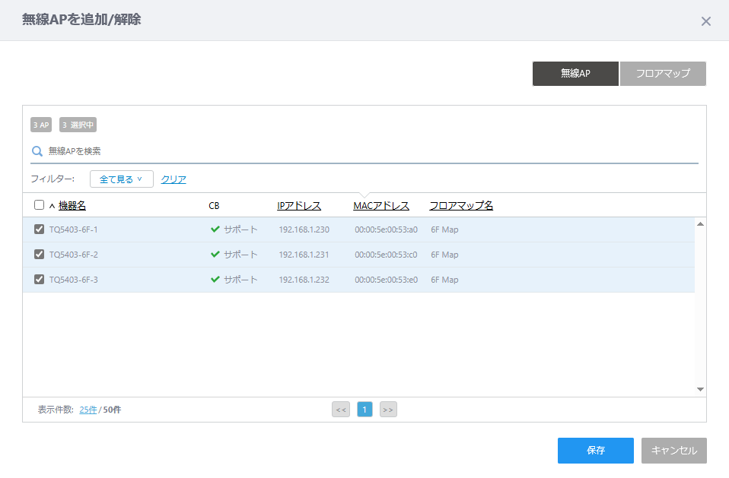Select the 無線AP tab

[575, 73]
